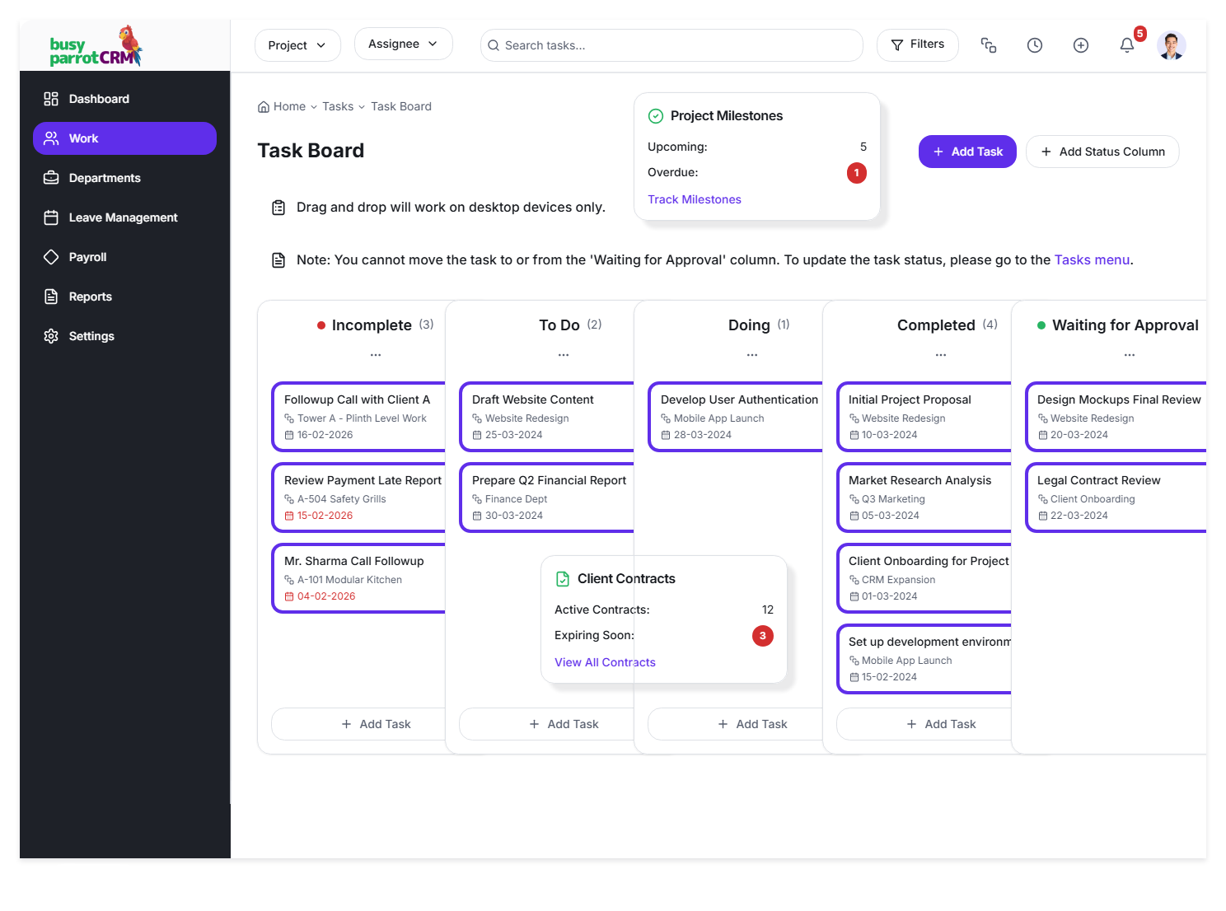Open the Completed column three-dot menu
1226x911 pixels.
click(x=941, y=355)
